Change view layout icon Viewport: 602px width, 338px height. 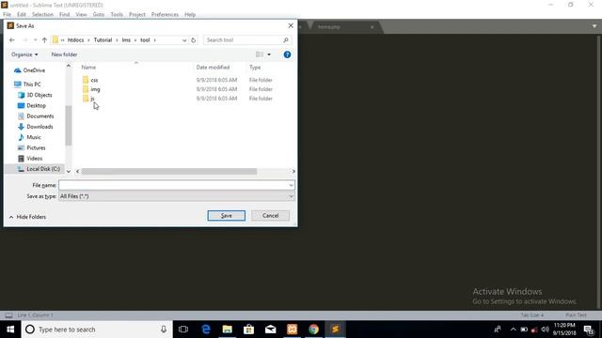[x=260, y=54]
